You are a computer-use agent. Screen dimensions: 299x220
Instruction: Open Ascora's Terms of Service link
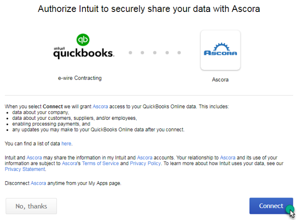click(x=100, y=163)
